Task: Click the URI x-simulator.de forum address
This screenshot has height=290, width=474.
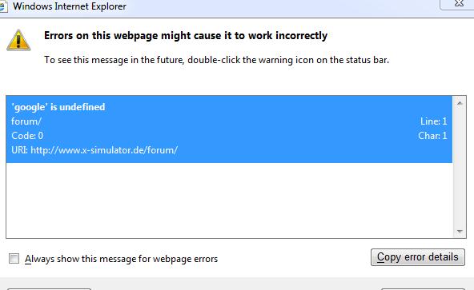Action: [x=104, y=150]
